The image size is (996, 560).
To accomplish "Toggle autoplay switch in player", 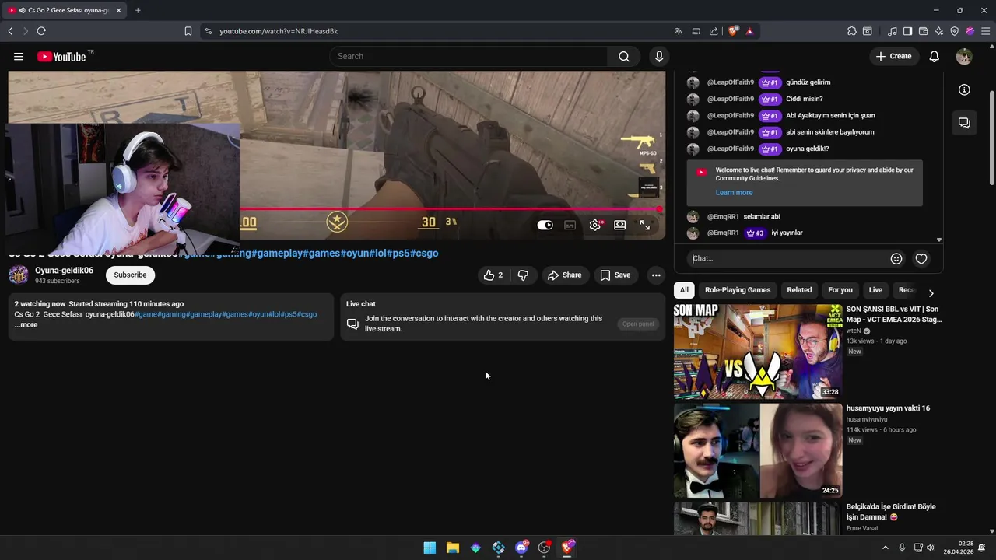I will point(545,225).
